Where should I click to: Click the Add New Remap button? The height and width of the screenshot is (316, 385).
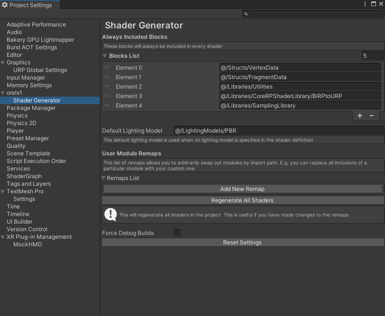click(243, 189)
